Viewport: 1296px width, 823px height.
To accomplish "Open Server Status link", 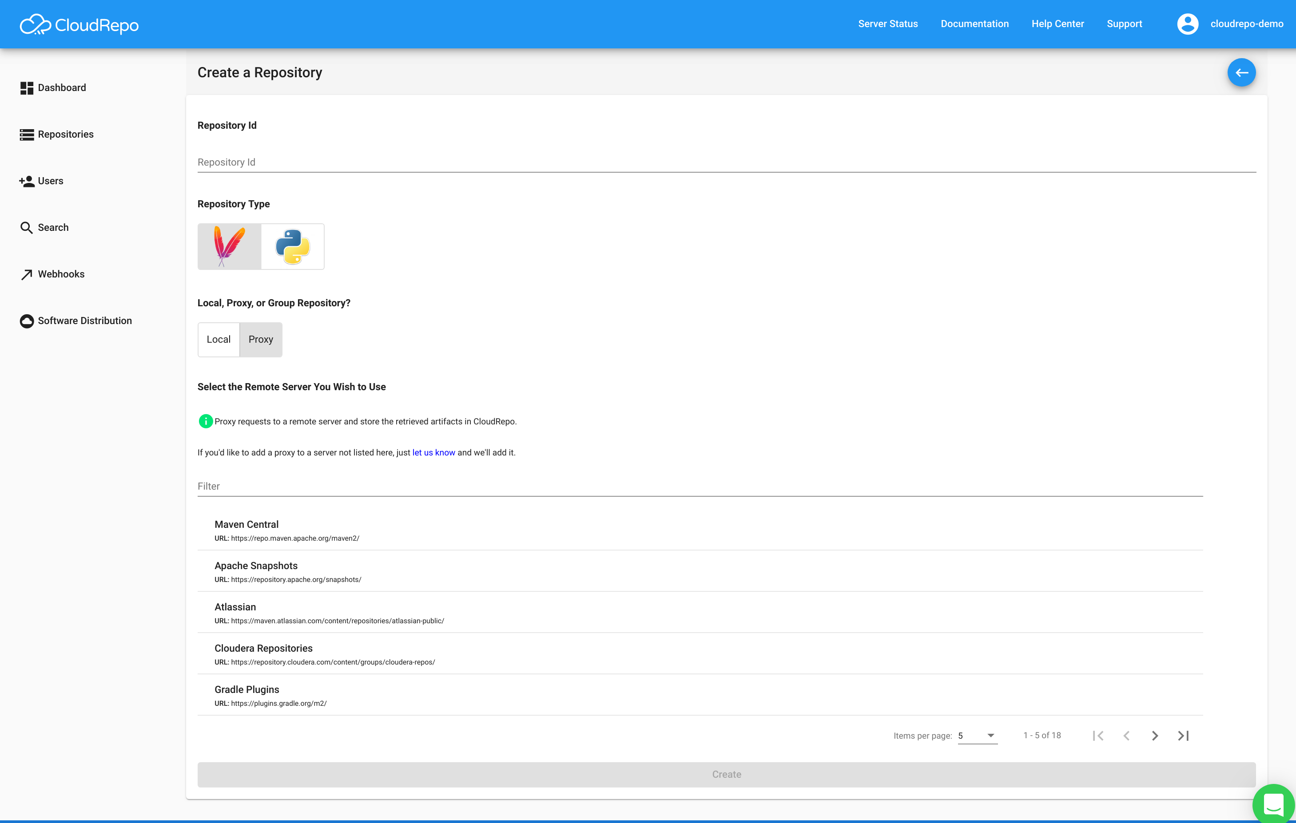I will (x=888, y=24).
